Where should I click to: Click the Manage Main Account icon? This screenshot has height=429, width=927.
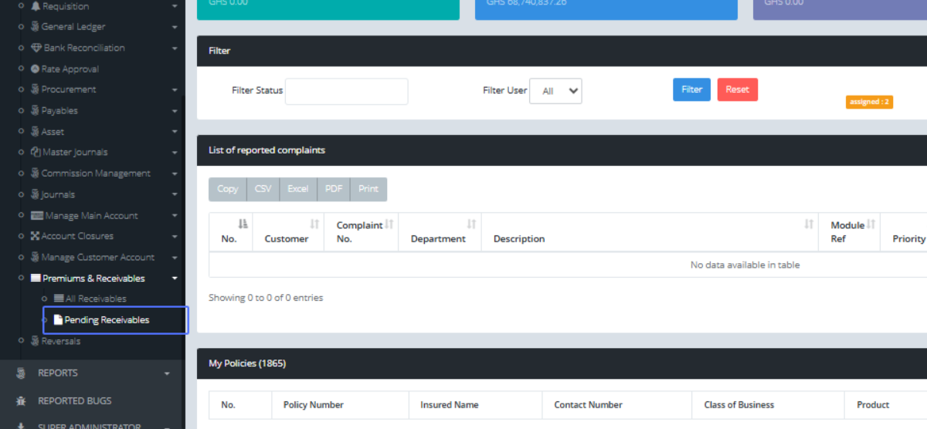(x=36, y=216)
